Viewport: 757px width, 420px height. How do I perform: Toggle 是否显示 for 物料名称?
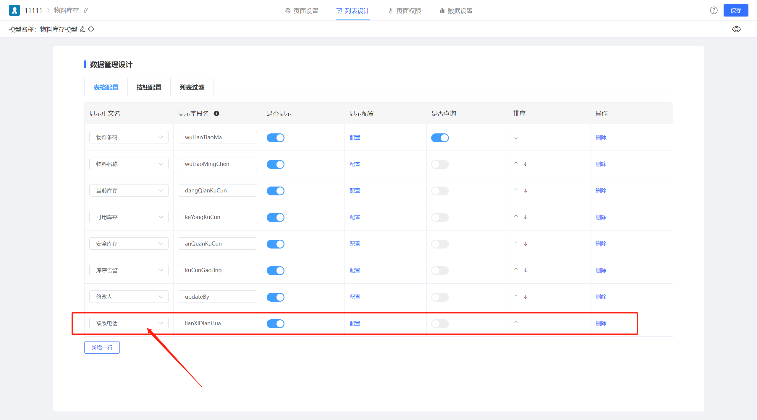pyautogui.click(x=275, y=164)
